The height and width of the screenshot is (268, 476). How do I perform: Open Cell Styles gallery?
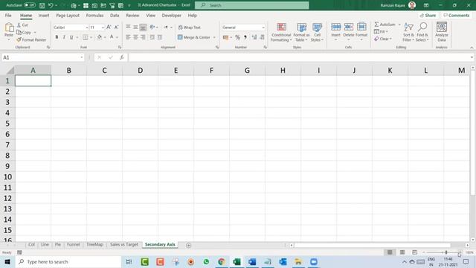tap(317, 32)
